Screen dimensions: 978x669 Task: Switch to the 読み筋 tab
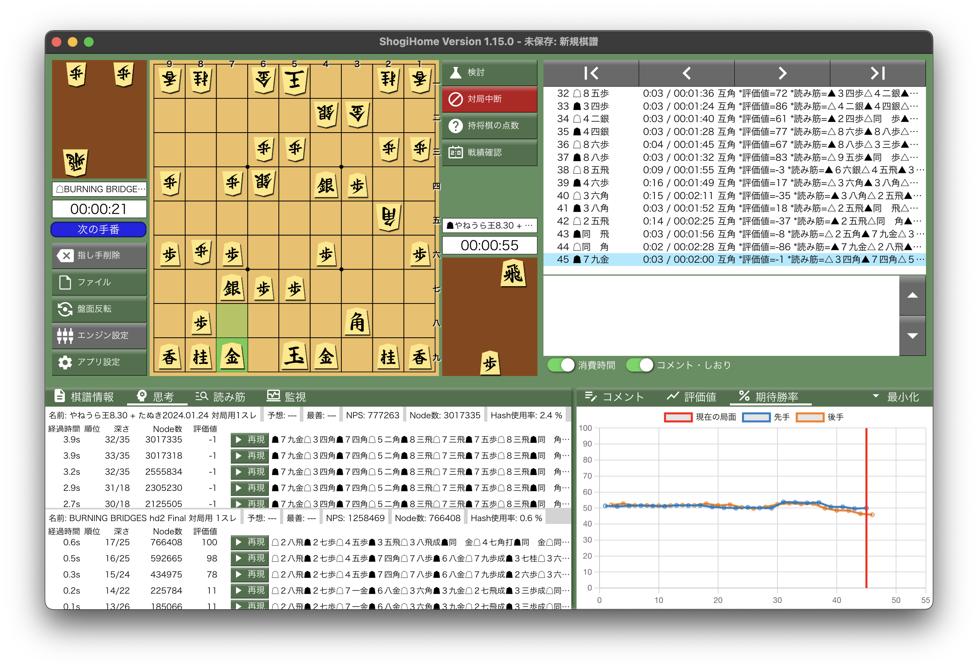[221, 397]
